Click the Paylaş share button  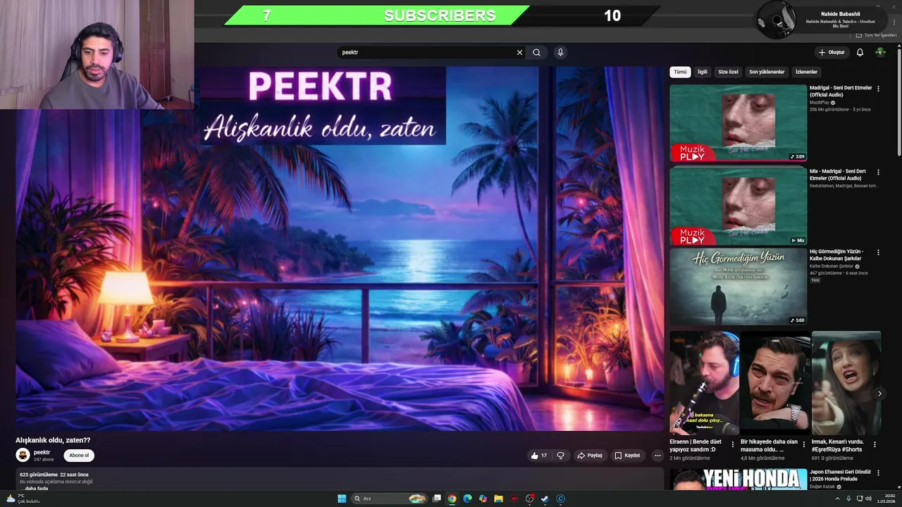pos(590,456)
